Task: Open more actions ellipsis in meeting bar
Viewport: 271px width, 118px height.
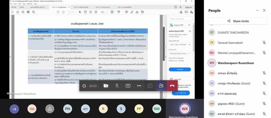Action: [139, 86]
